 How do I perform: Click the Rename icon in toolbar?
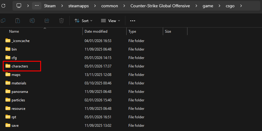[32, 21]
